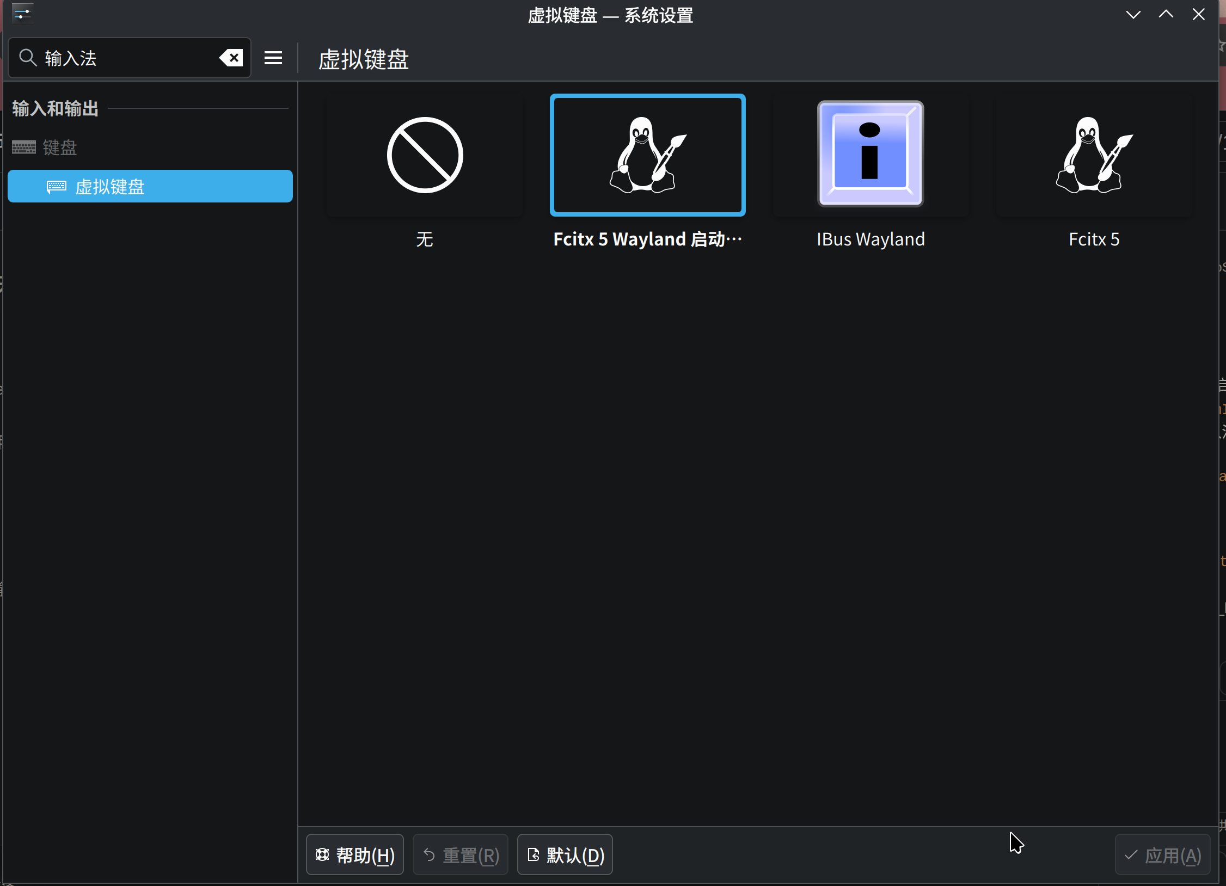
Task: Click the magnifier search icon
Action: (x=28, y=58)
